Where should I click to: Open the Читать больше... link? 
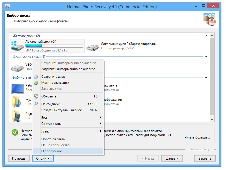[x=197, y=137]
